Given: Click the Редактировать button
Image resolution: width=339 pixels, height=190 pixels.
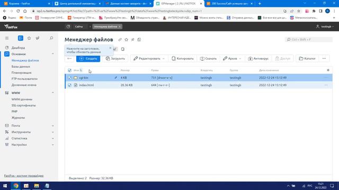Looking at the screenshot, I should [x=147, y=59].
